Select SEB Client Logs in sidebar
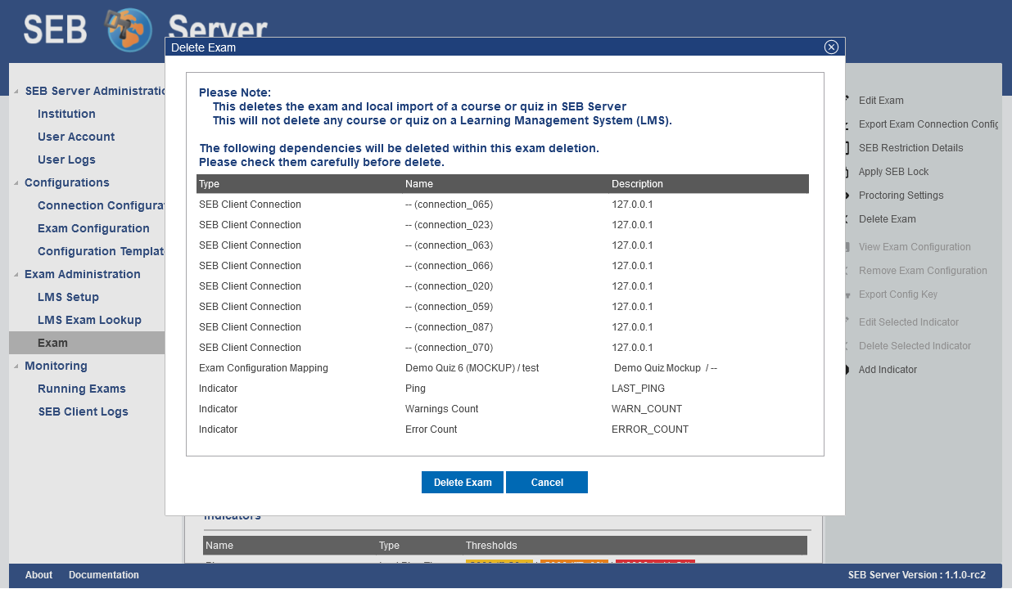Viewport: 1012px width, 589px height. pyautogui.click(x=83, y=412)
